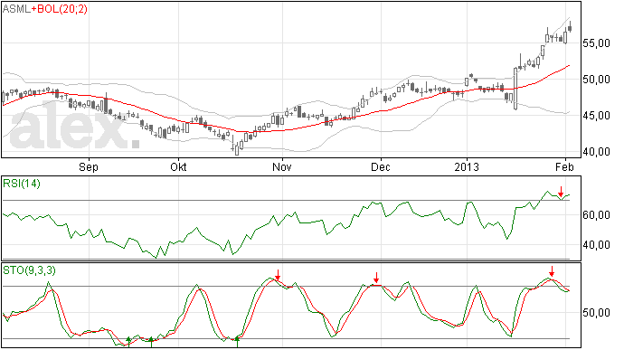Click the 50,00 value on price chart axis
Viewport: 624px width, 350px height.
tap(596, 80)
